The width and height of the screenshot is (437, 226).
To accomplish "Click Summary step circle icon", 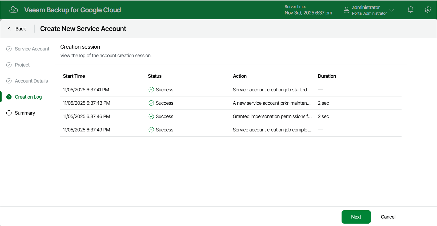I will (x=9, y=113).
